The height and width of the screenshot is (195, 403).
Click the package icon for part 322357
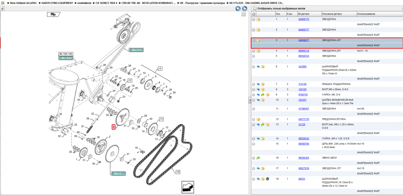pos(263,100)
